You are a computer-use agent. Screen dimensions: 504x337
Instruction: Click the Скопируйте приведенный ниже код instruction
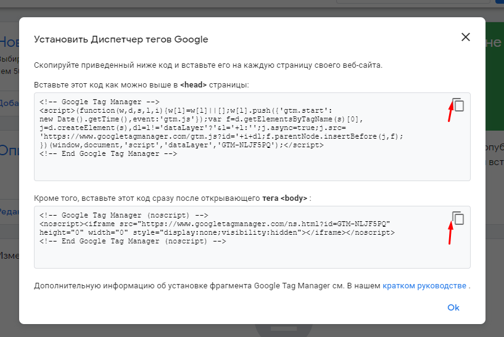208,65
